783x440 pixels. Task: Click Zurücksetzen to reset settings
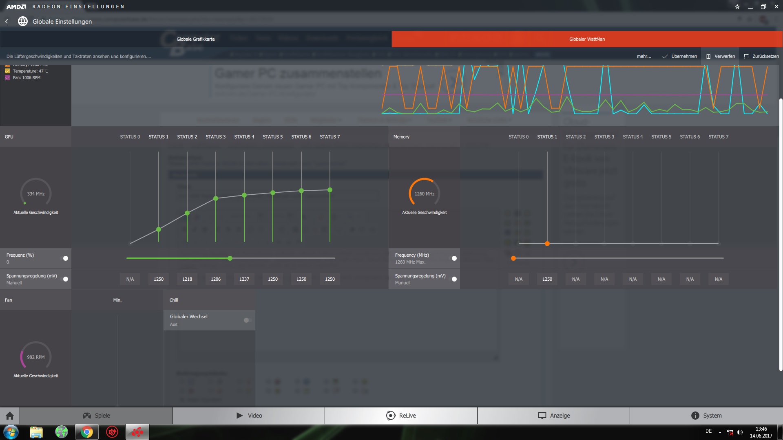pyautogui.click(x=761, y=56)
